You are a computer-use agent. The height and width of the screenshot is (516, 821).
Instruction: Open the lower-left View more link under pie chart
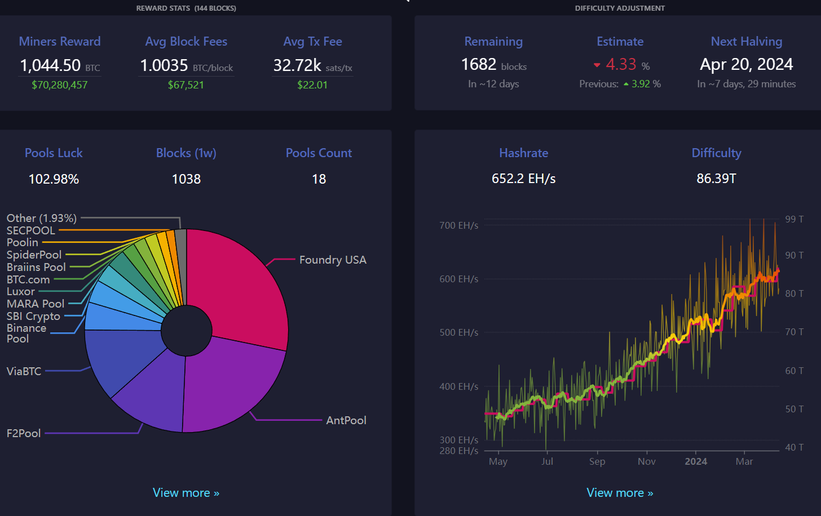[x=186, y=493]
